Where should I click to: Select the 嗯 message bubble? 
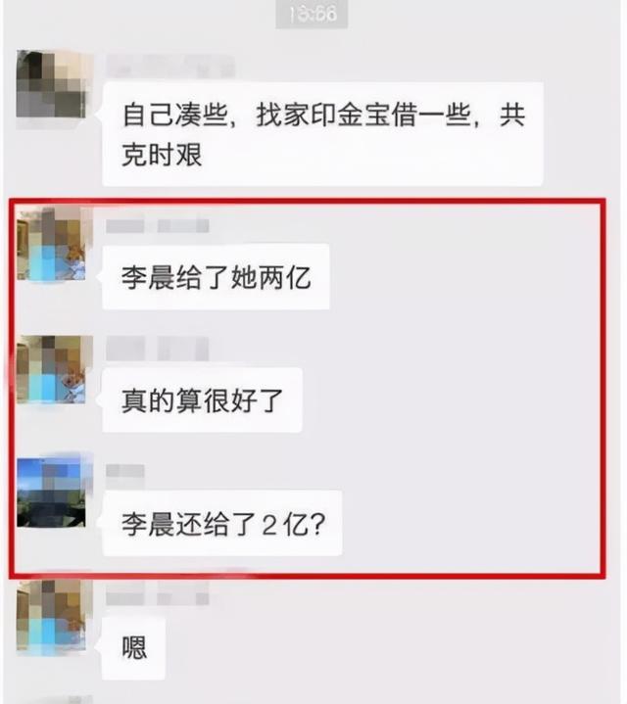[x=133, y=647]
